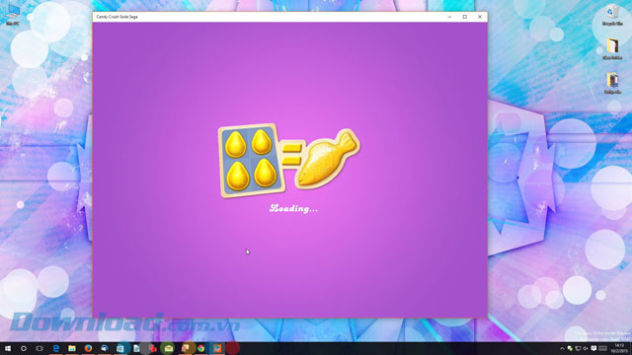Open the Recycle Bin desktop icon
The image size is (632, 355).
612,15
